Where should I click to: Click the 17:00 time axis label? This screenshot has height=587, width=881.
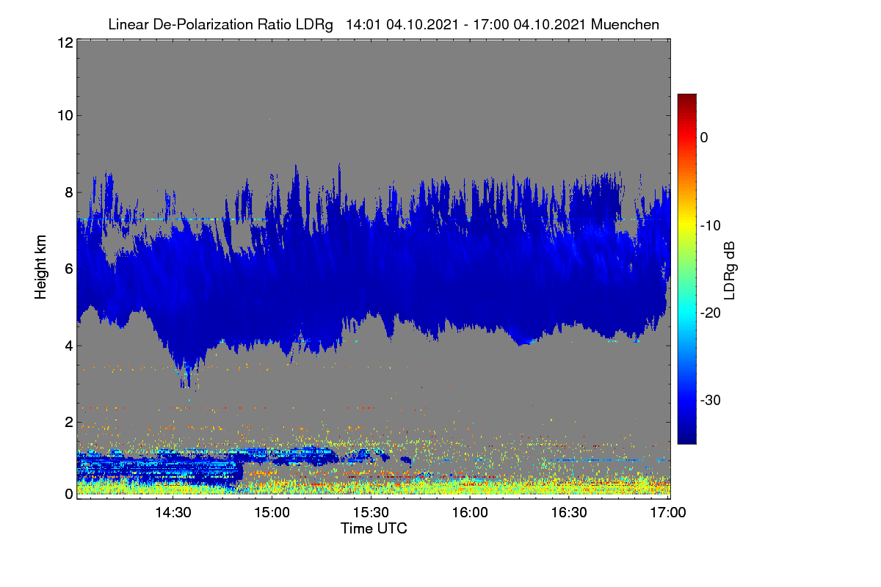click(x=668, y=513)
